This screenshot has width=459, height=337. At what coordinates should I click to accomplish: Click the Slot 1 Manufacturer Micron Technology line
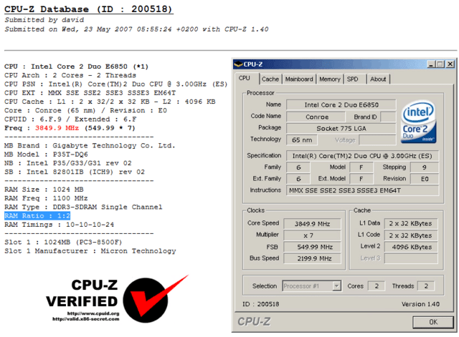[x=90, y=251]
